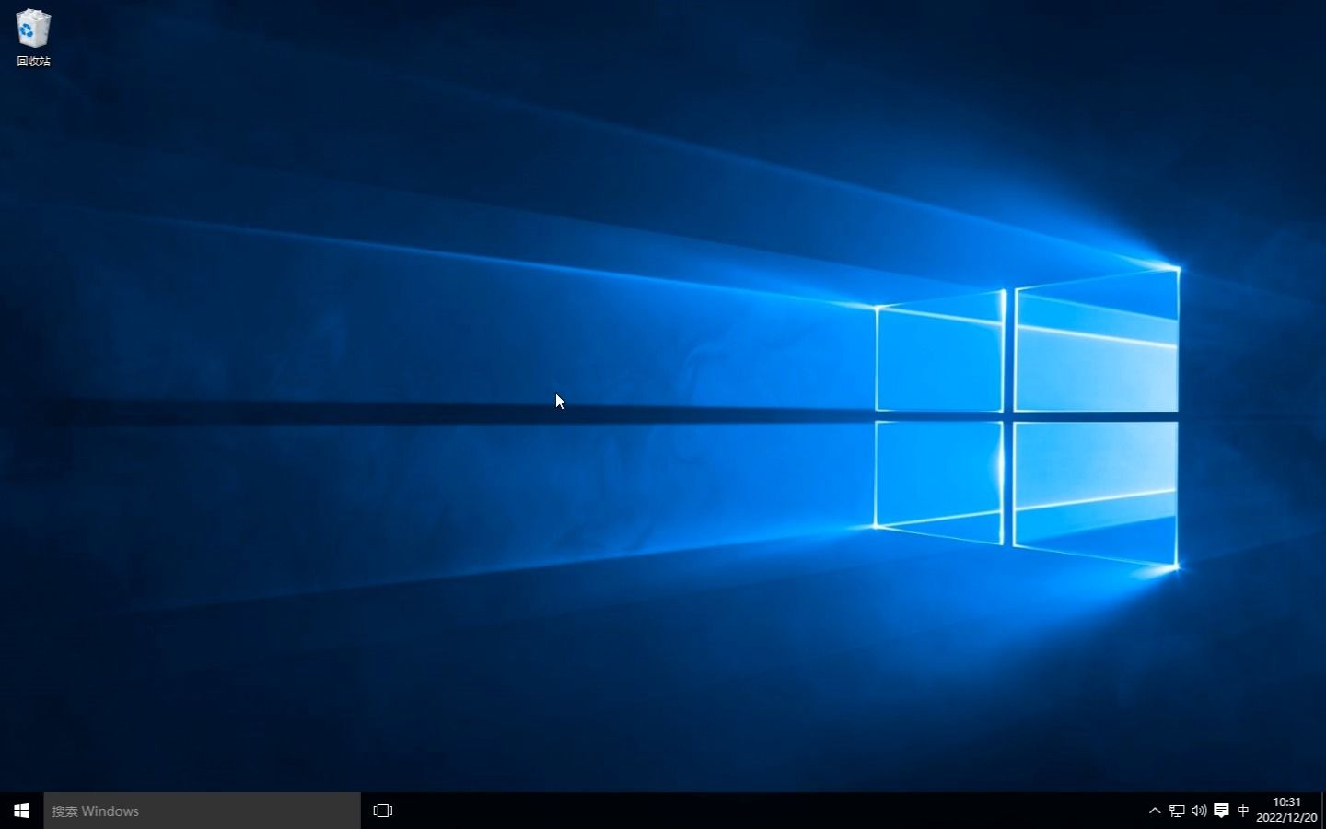This screenshot has width=1326, height=829.
Task: Click the Windows Start logo icon
Action: pyautogui.click(x=20, y=811)
